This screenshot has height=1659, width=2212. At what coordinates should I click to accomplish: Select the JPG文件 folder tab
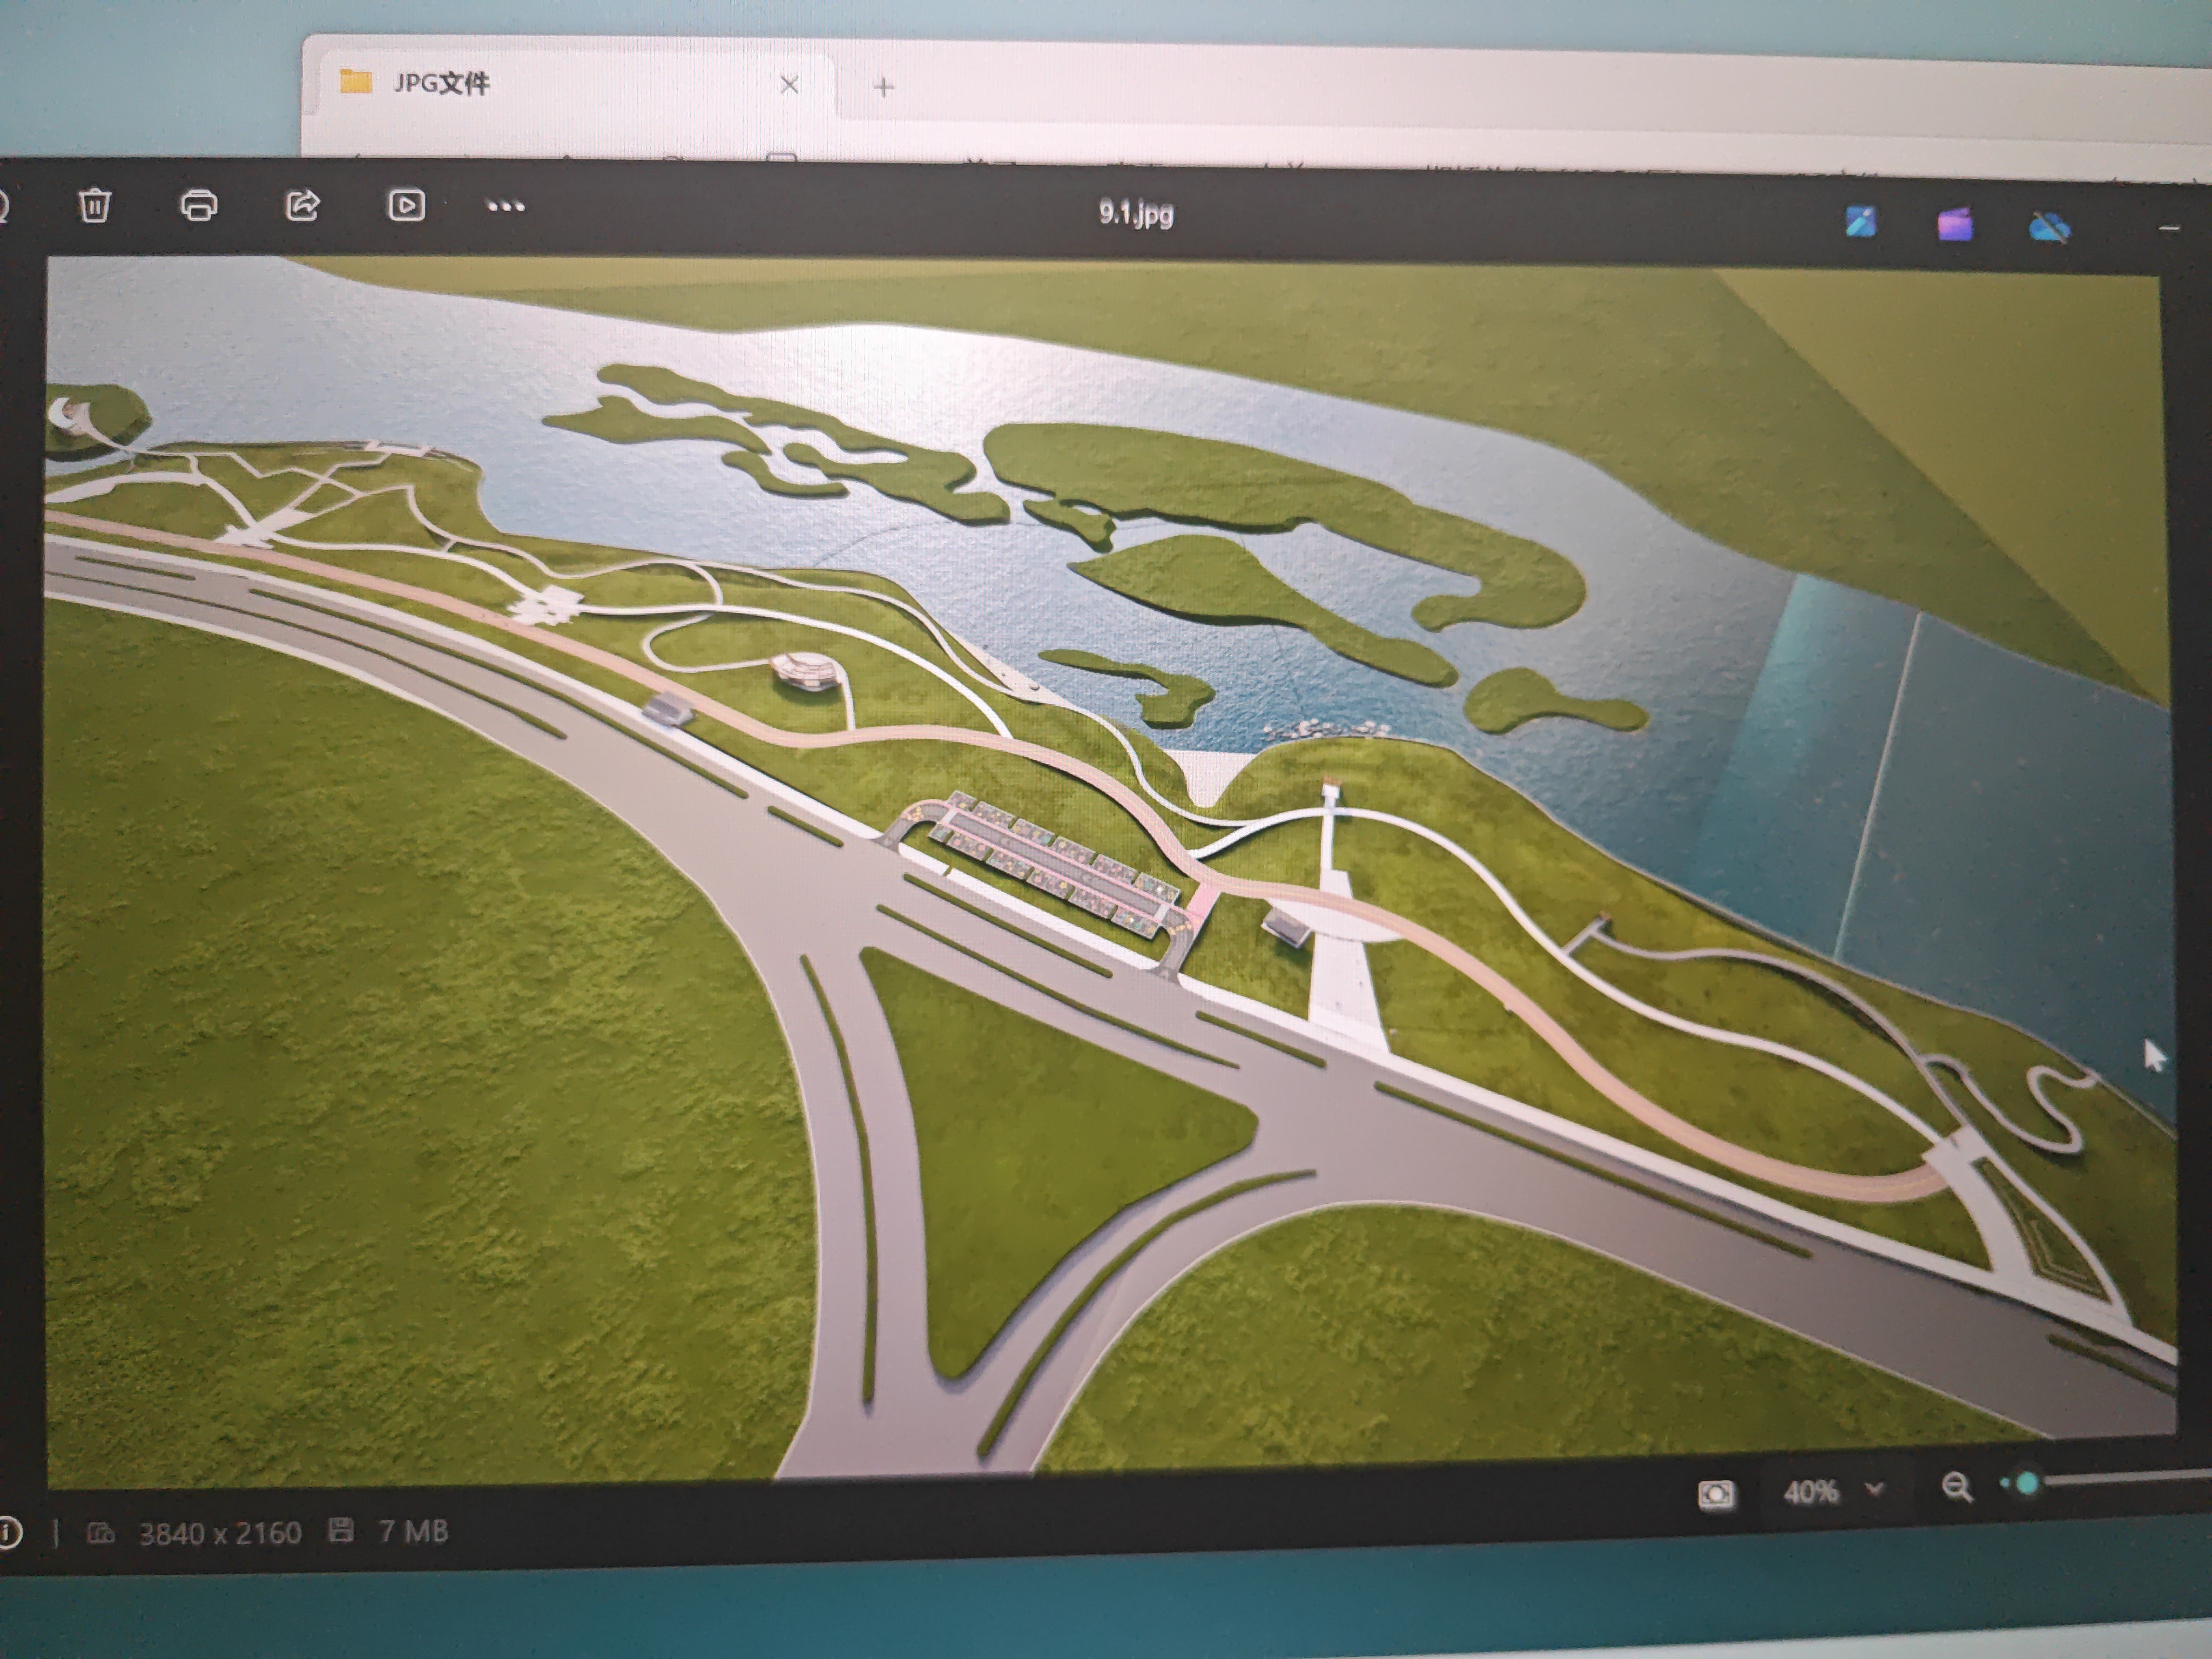pos(440,83)
